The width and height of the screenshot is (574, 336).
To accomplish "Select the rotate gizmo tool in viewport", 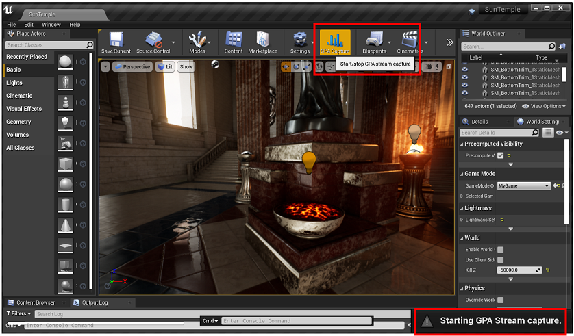I will click(296, 66).
